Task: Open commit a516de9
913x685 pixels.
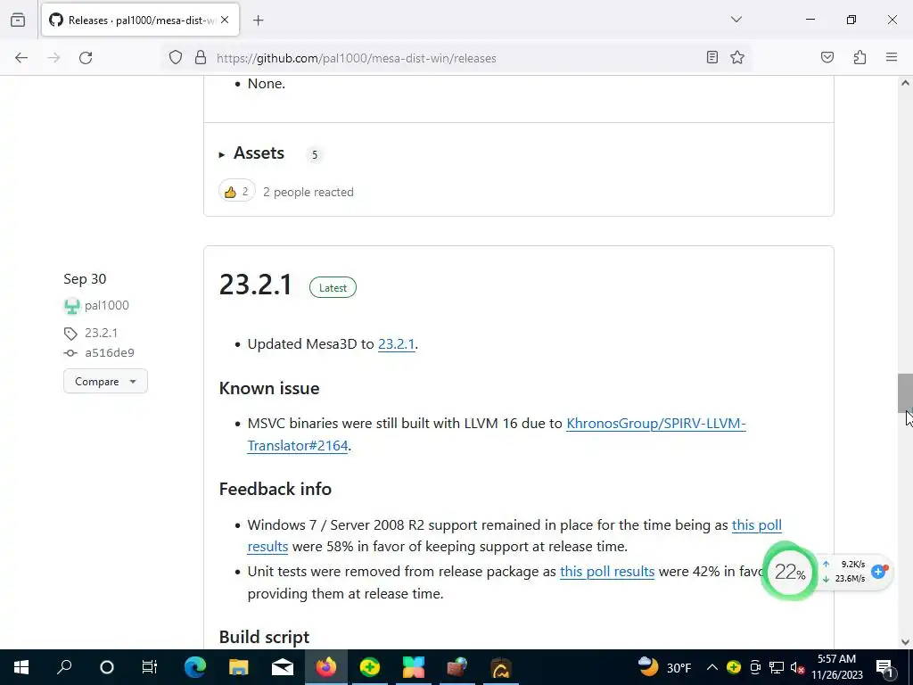Action: tap(110, 352)
